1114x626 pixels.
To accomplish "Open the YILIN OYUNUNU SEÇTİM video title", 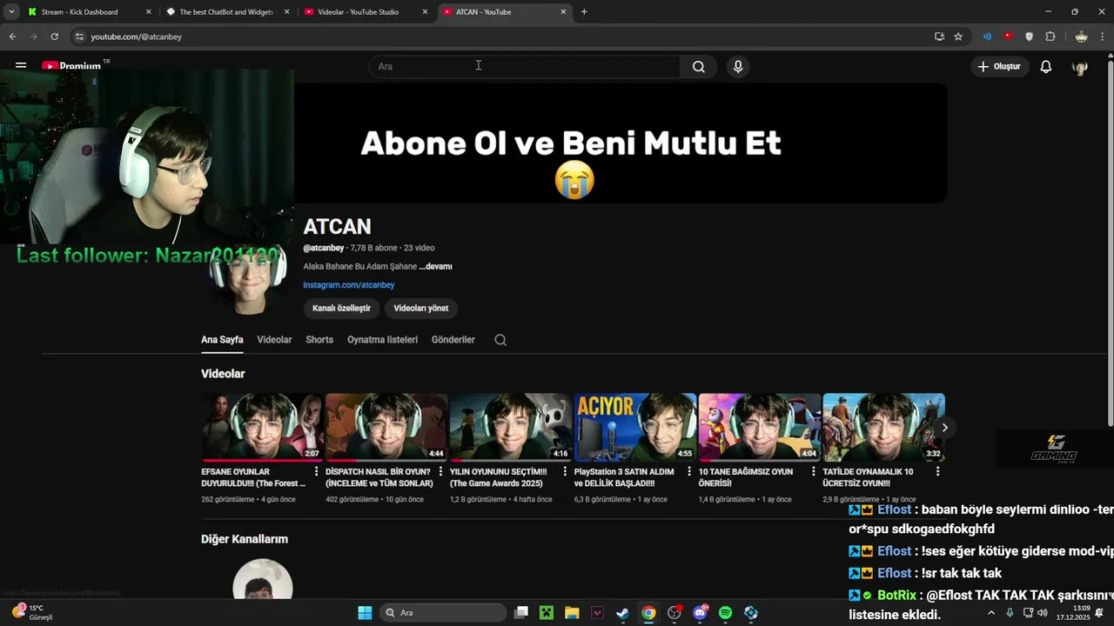I will (x=498, y=477).
